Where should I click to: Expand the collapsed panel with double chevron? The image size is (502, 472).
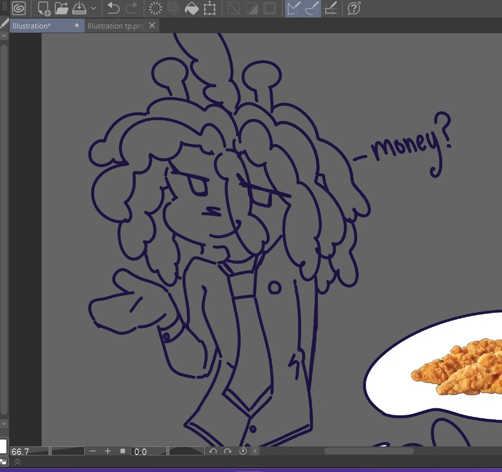click(17, 462)
